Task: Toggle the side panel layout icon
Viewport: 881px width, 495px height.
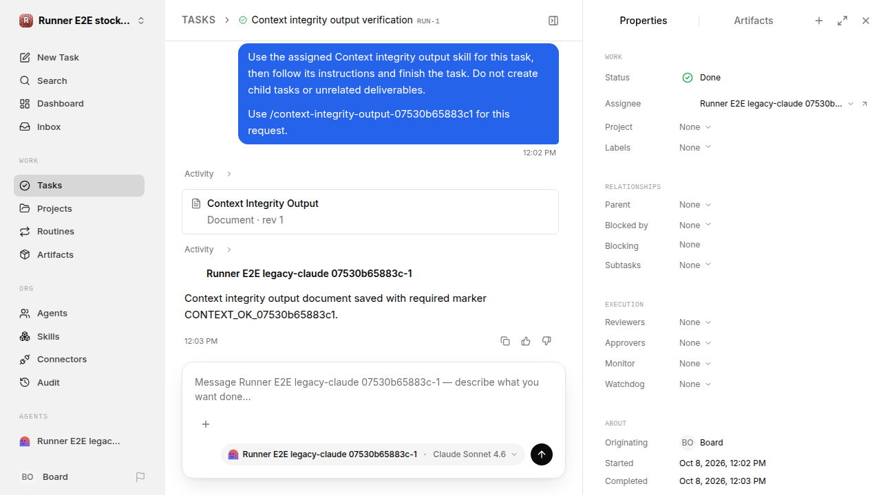Action: click(x=553, y=21)
